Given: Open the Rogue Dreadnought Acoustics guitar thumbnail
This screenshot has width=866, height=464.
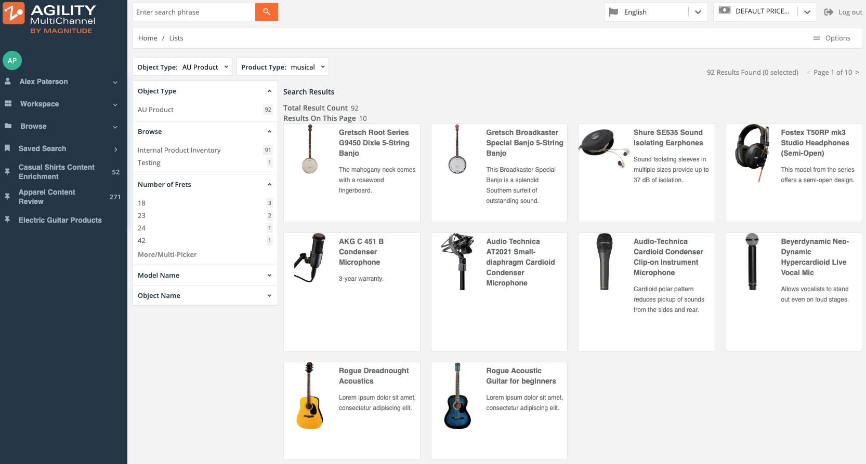Looking at the screenshot, I should coord(310,396).
